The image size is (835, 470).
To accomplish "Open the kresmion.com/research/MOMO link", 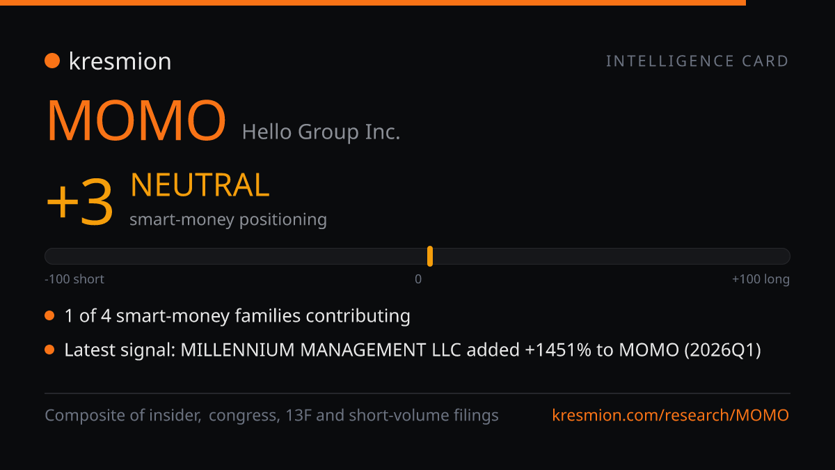I will [671, 416].
